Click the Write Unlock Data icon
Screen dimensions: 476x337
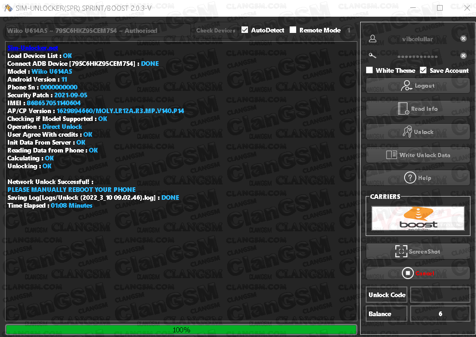click(391, 155)
